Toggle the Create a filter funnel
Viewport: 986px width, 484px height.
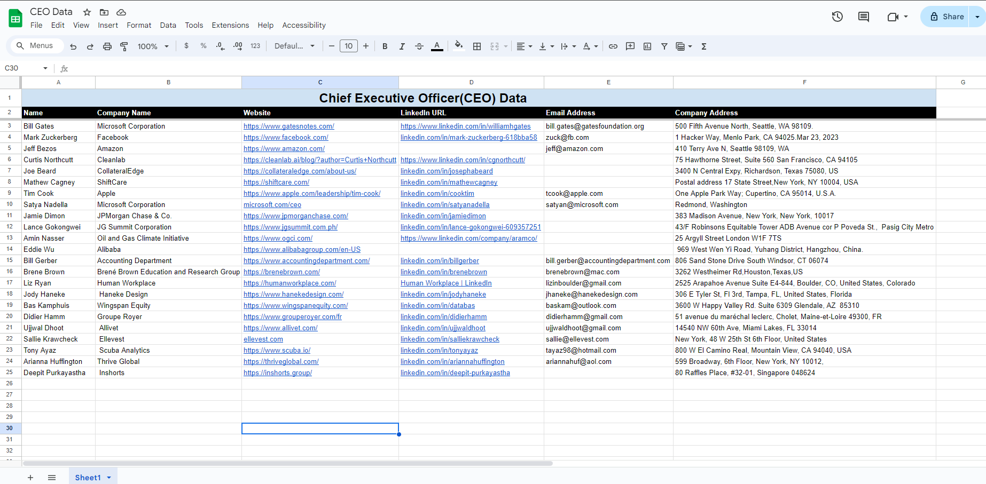[x=664, y=46]
